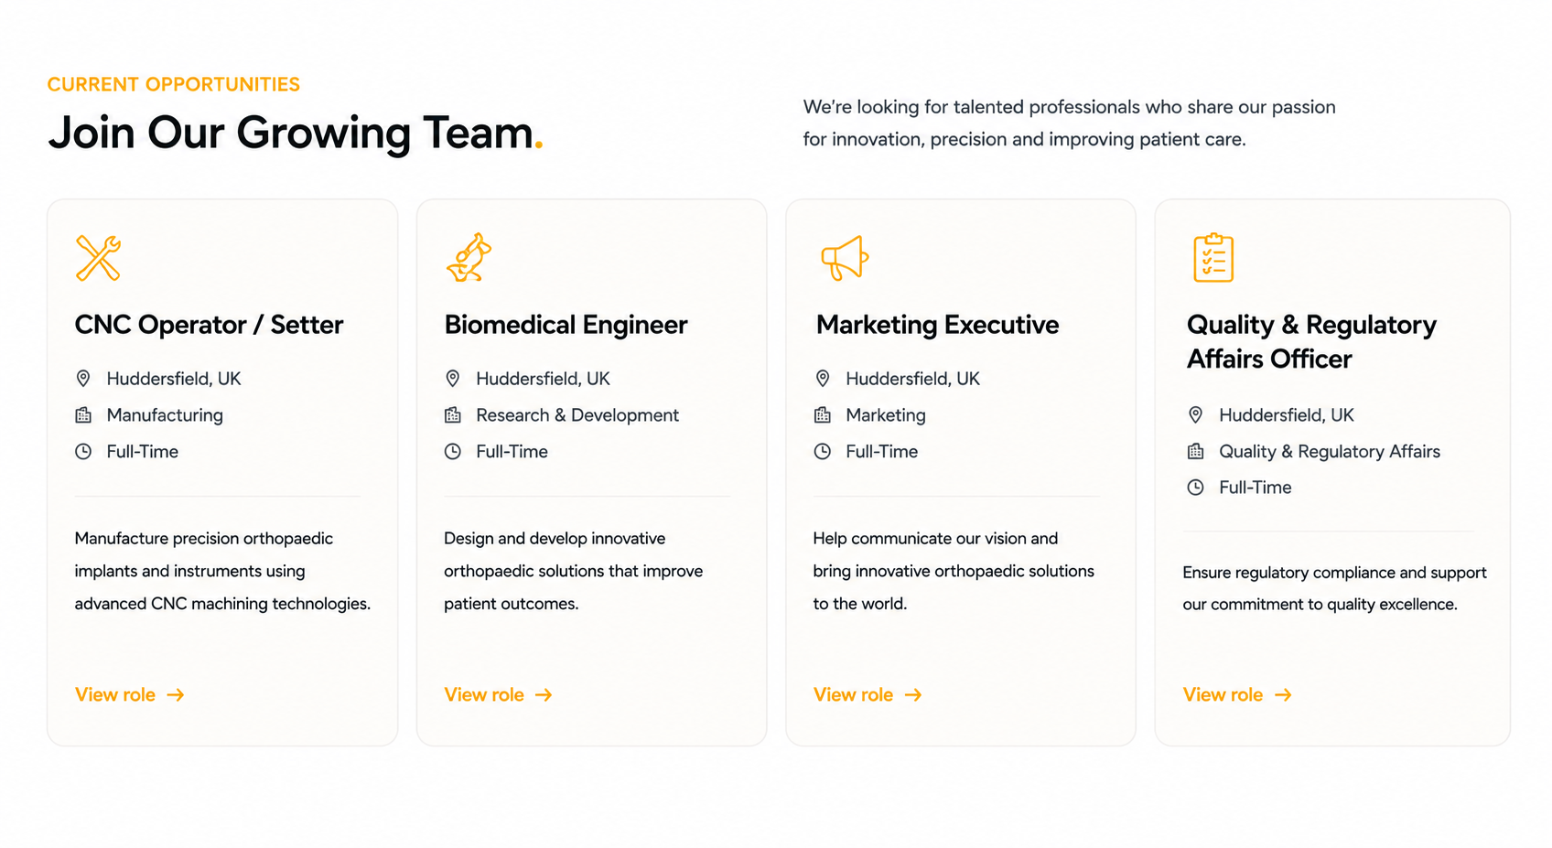Select the Biomedical Engineer job title
1552x848 pixels.
coord(566,325)
